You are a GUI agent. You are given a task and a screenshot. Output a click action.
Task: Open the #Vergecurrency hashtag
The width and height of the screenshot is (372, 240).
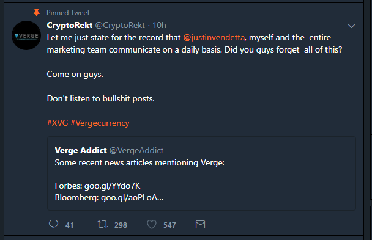[100, 123]
